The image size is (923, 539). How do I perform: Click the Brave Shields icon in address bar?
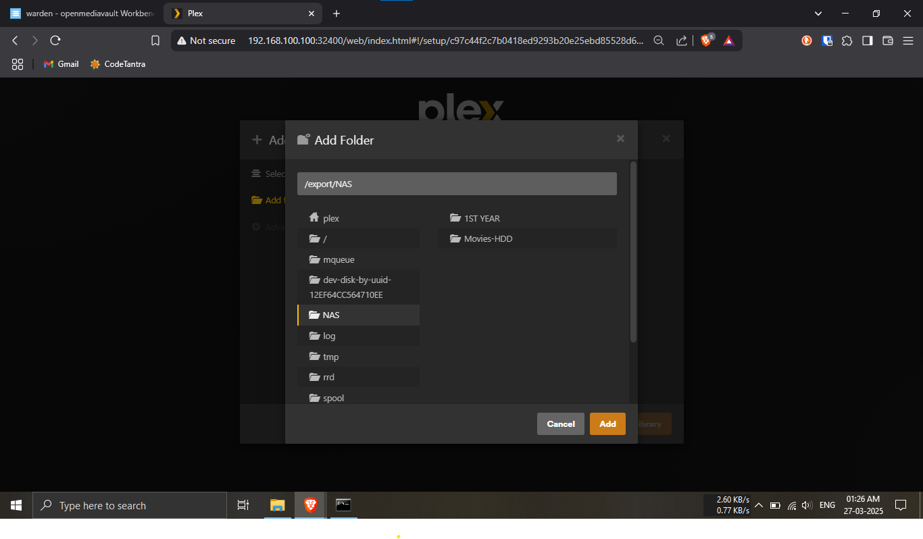click(x=706, y=41)
